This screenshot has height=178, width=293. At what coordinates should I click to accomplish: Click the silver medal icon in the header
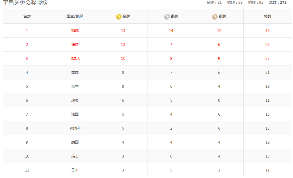(167, 16)
